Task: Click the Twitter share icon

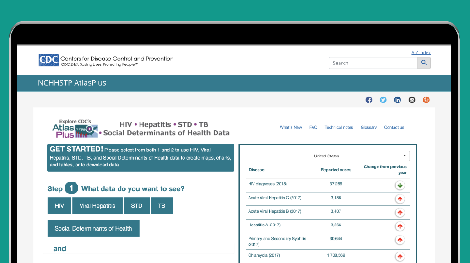Action: click(383, 100)
